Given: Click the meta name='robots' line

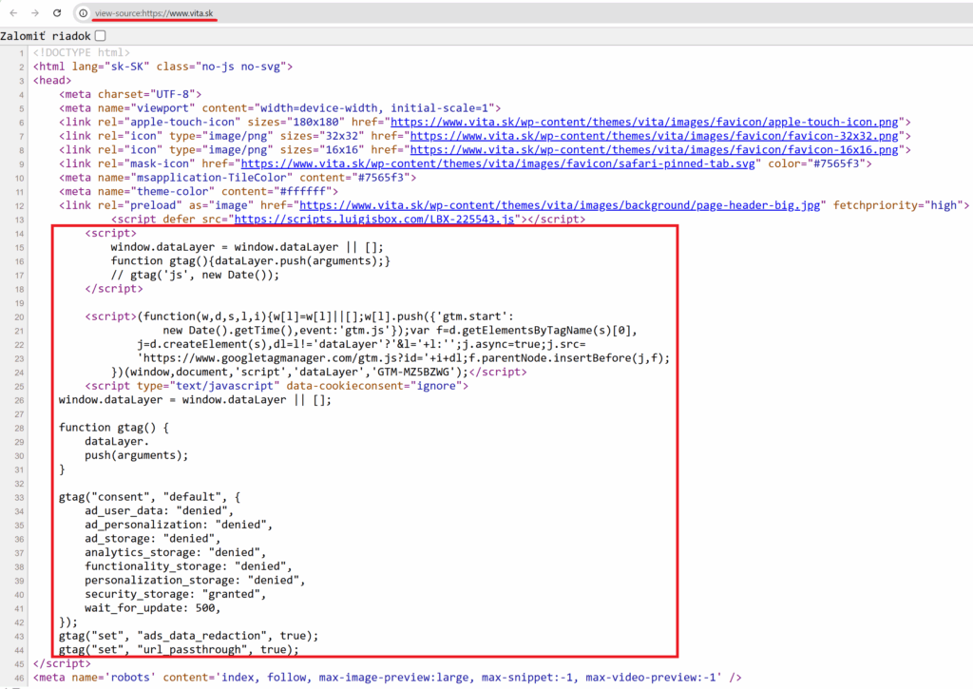Looking at the screenshot, I should [388, 678].
